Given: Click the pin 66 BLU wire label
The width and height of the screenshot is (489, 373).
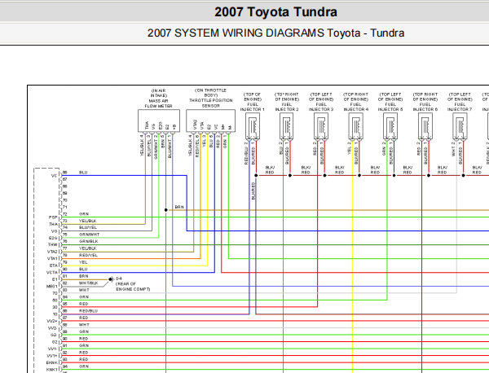Looking at the screenshot, I should [83, 173].
